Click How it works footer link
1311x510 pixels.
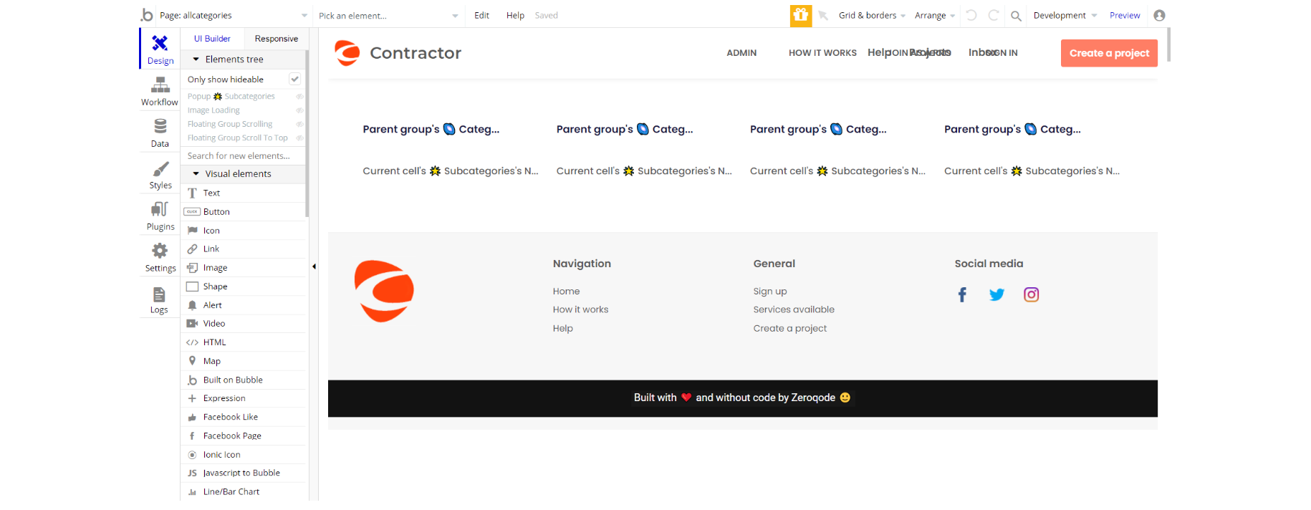coord(580,309)
